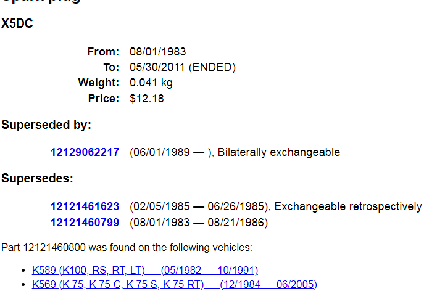The image size is (445, 294).
Task: Click the 'Weight:' field label
Action: pos(99,83)
